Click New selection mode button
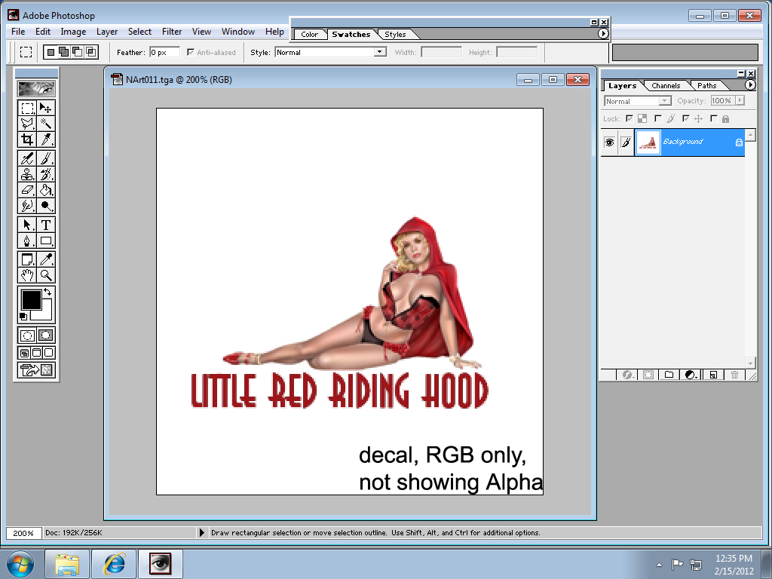The image size is (772, 579). (51, 52)
